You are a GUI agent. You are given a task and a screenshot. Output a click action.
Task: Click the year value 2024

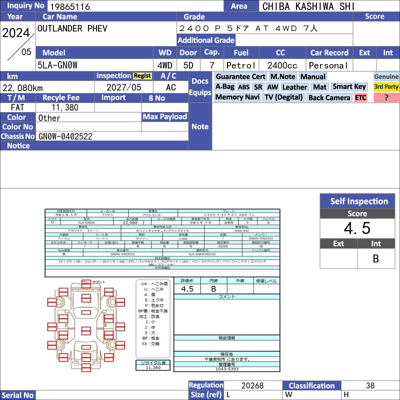[16, 33]
